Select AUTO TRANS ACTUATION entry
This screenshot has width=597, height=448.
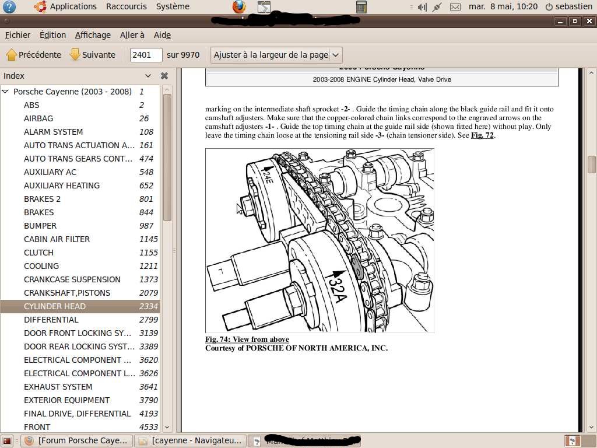coord(80,145)
